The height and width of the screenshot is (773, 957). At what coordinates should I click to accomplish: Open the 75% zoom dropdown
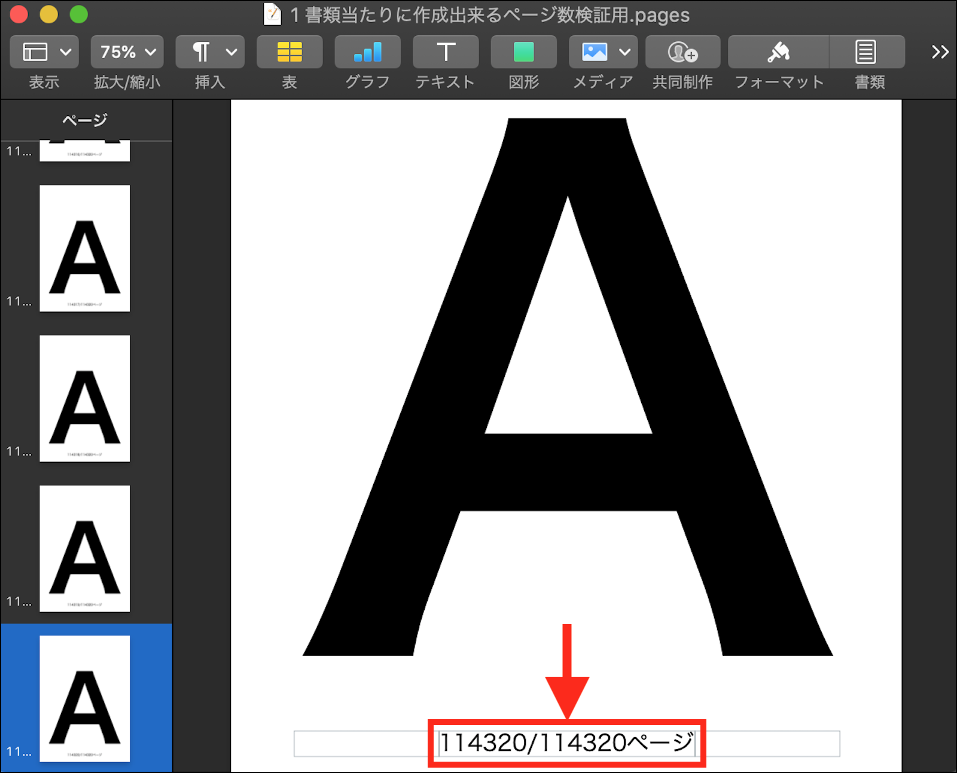[127, 53]
